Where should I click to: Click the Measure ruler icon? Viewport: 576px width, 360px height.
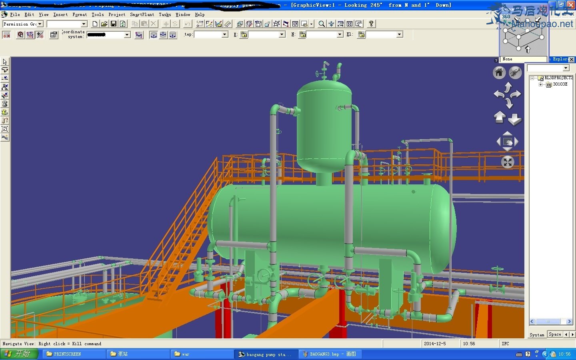(228, 24)
